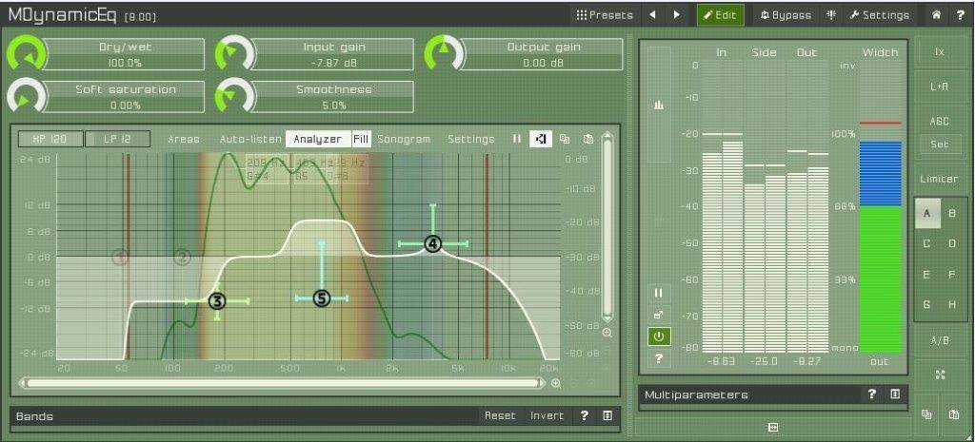This screenshot has height=442, width=975.
Task: Load the next preset arrow
Action: click(677, 15)
